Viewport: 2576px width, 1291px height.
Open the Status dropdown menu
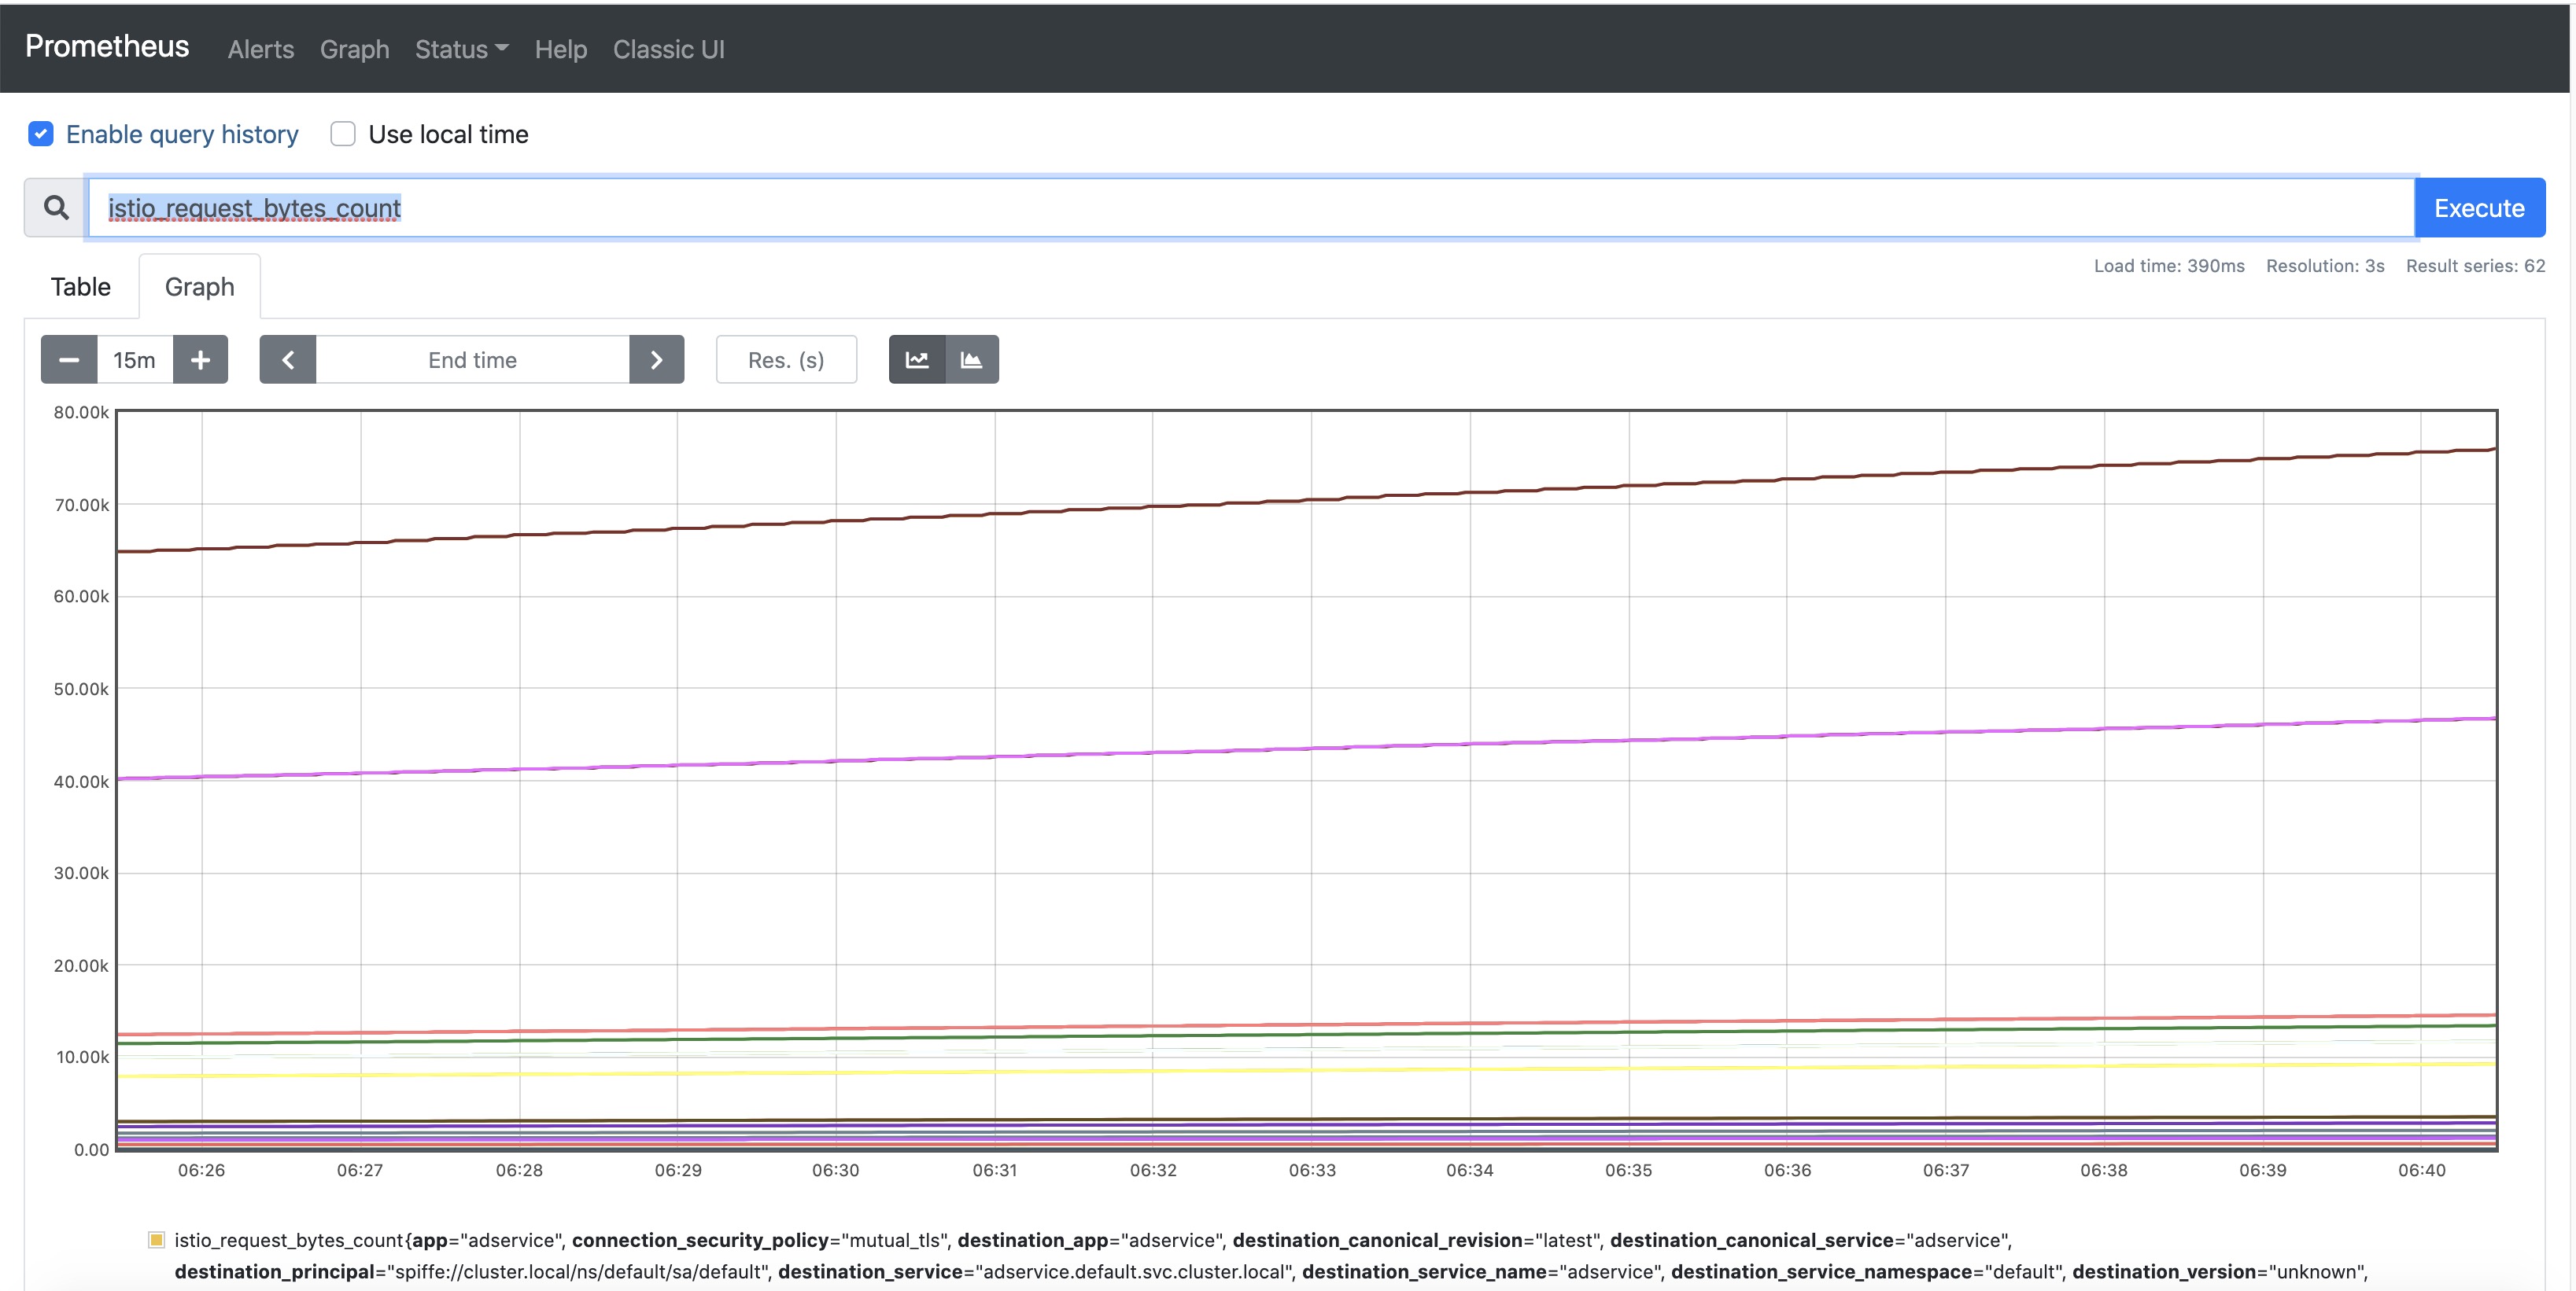[x=461, y=49]
